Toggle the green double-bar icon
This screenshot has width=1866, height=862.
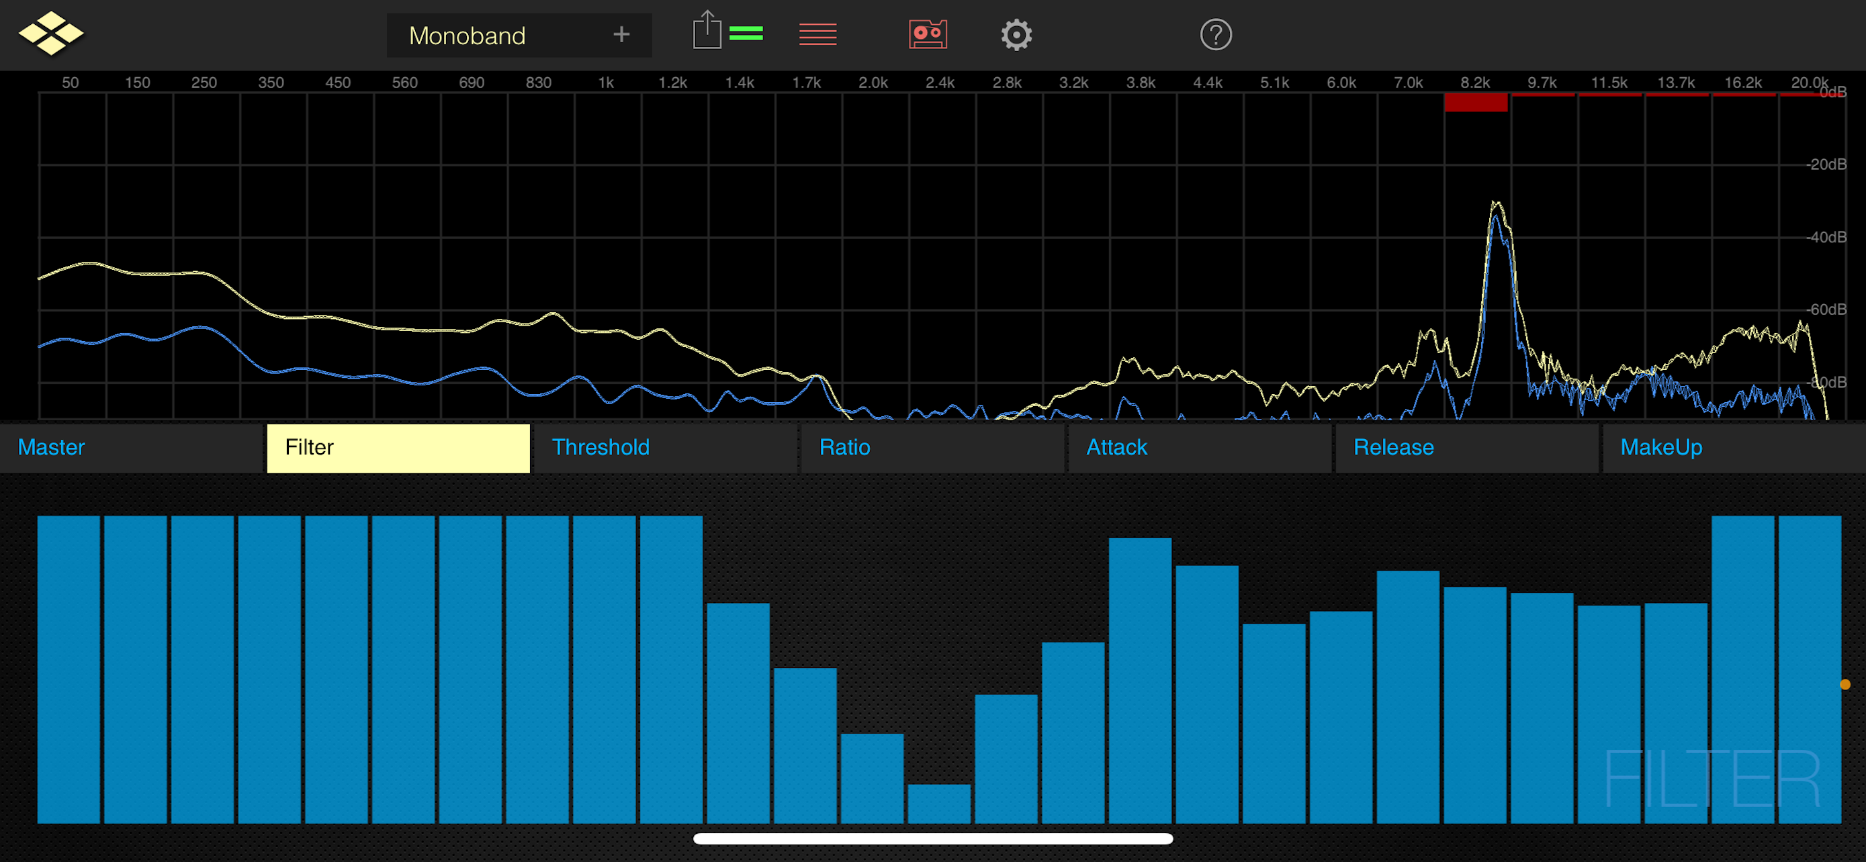[746, 34]
